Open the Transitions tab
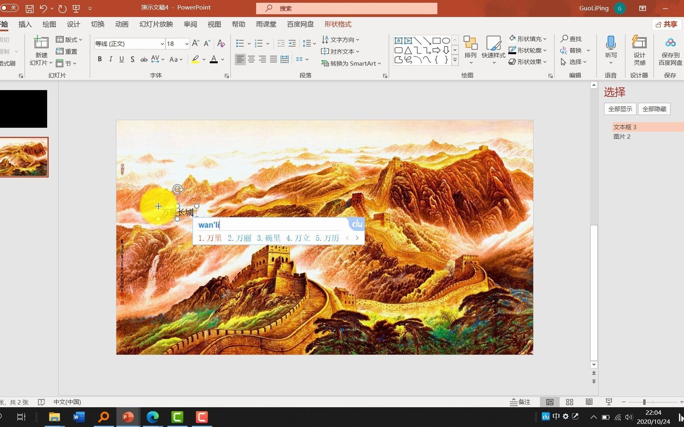Screen dimensions: 684x427 click(x=98, y=24)
